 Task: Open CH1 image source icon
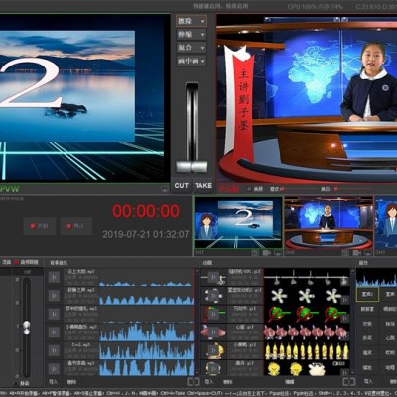278,253
